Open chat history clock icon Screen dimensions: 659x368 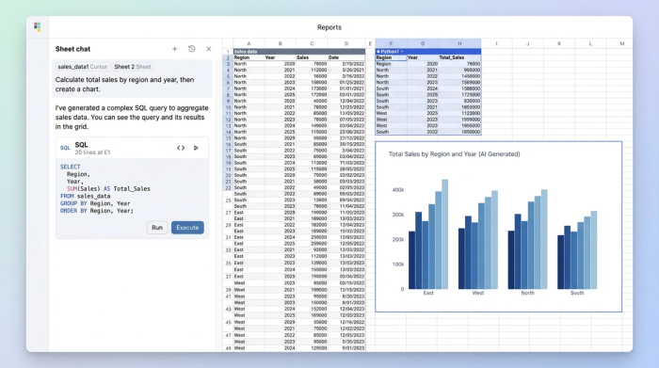pyautogui.click(x=192, y=49)
